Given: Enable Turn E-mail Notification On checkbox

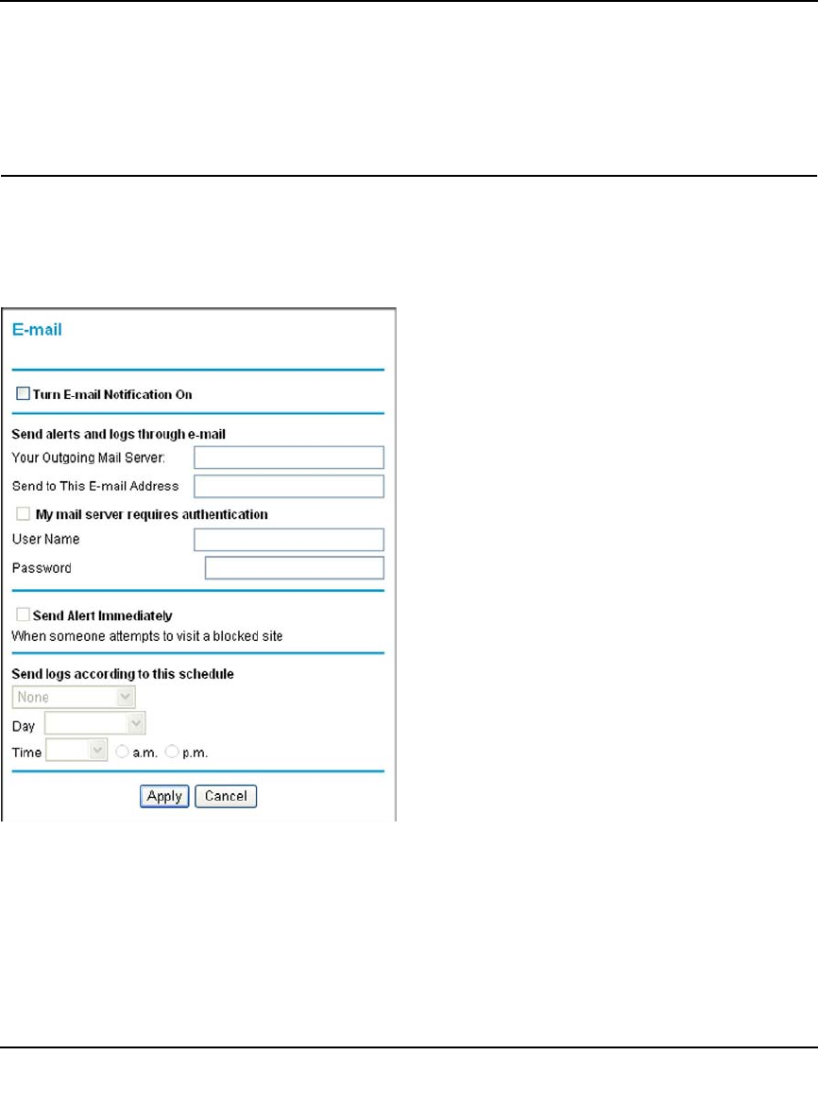Looking at the screenshot, I should pos(24,393).
